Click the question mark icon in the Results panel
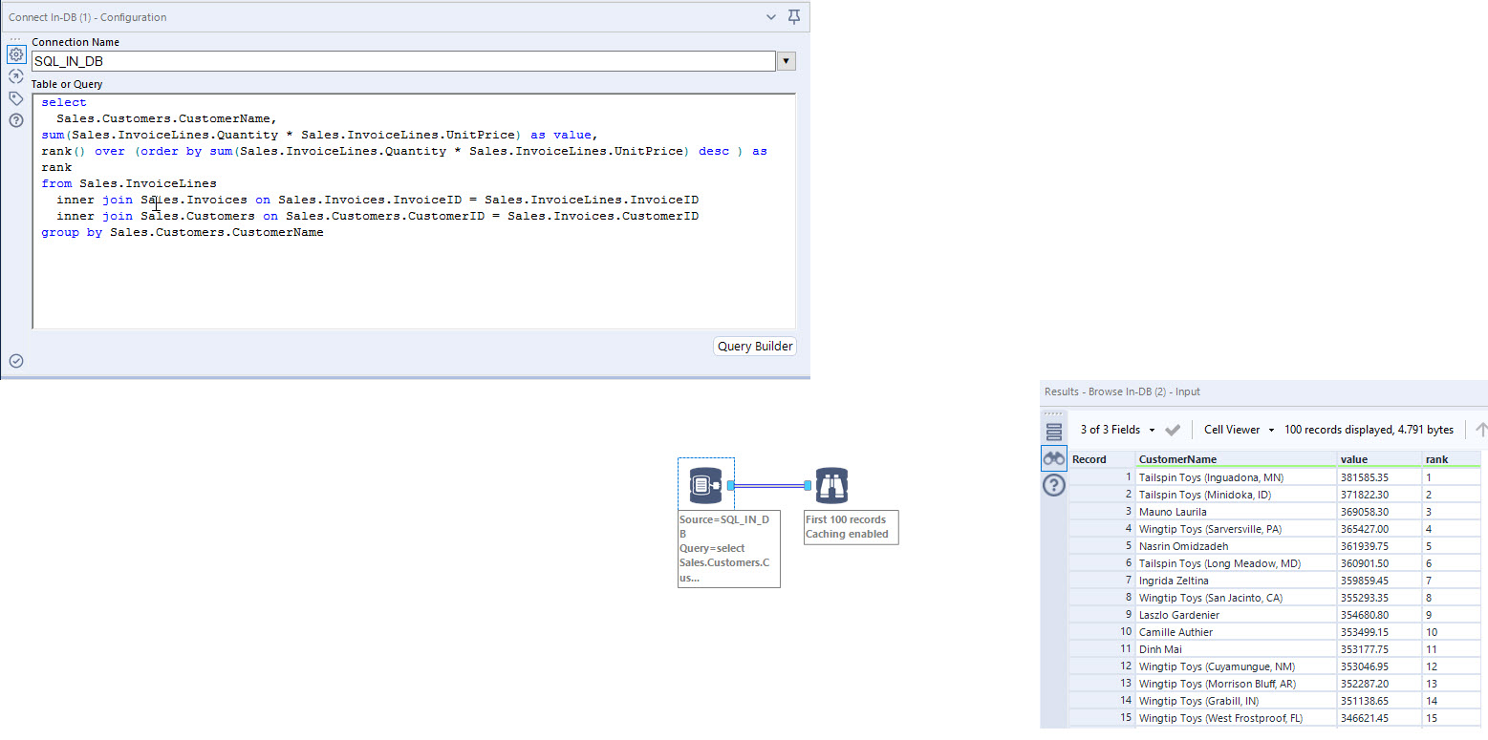 pos(1053,485)
